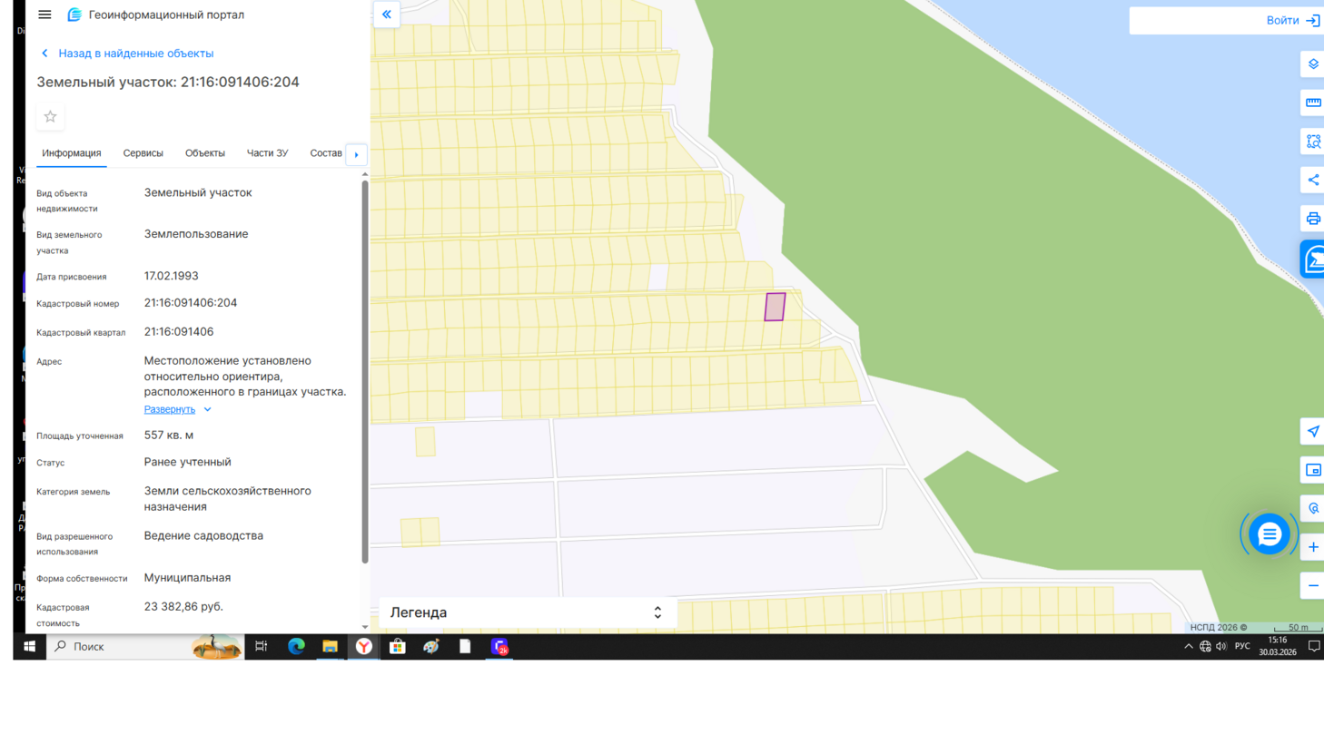Select the ruler measurement tool
This screenshot has height=744, width=1324.
(1312, 103)
